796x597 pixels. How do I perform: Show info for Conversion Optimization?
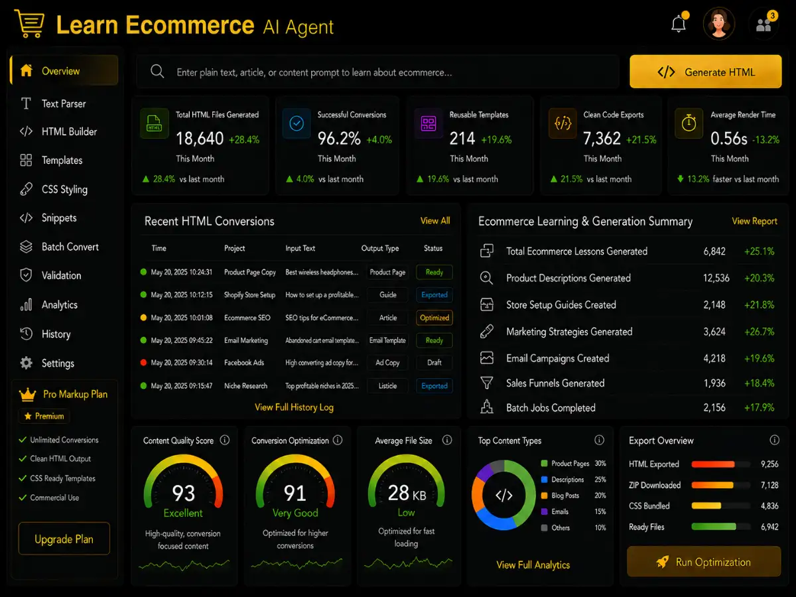[x=338, y=440]
